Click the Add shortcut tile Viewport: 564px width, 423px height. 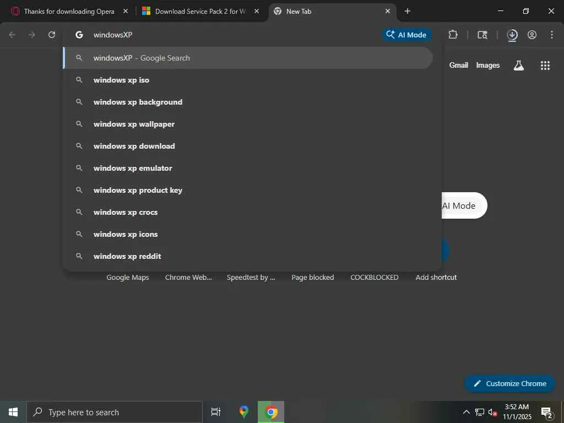(436, 278)
